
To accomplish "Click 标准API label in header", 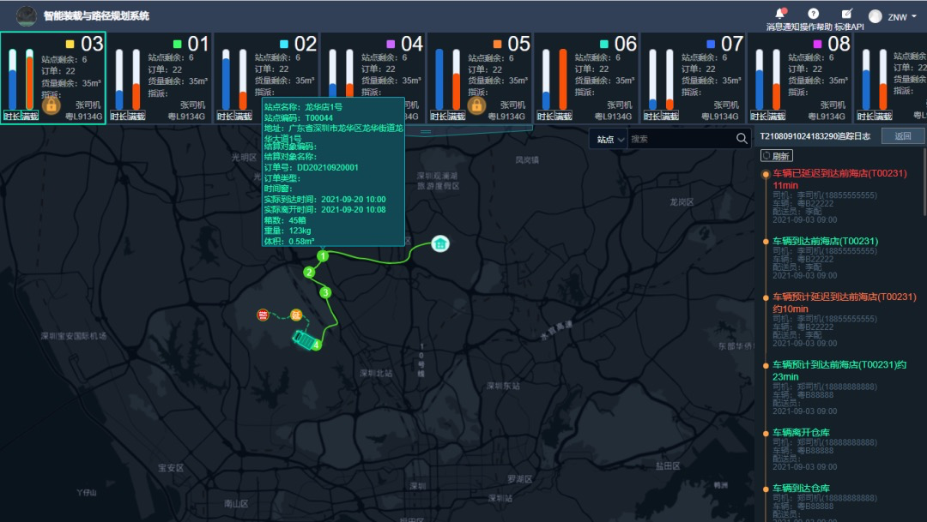I will tap(850, 27).
